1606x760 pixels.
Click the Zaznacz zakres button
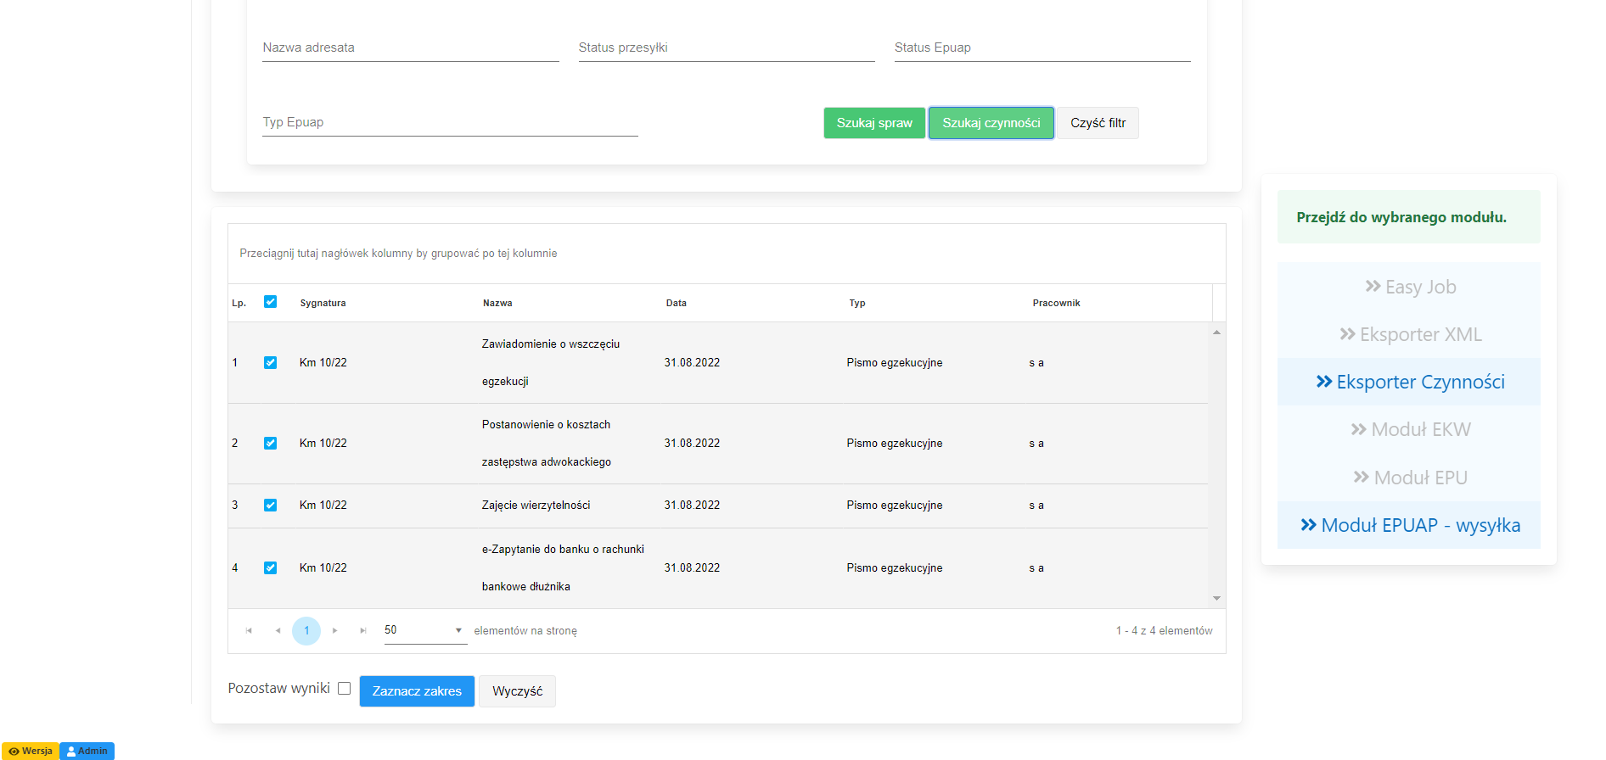pos(417,691)
